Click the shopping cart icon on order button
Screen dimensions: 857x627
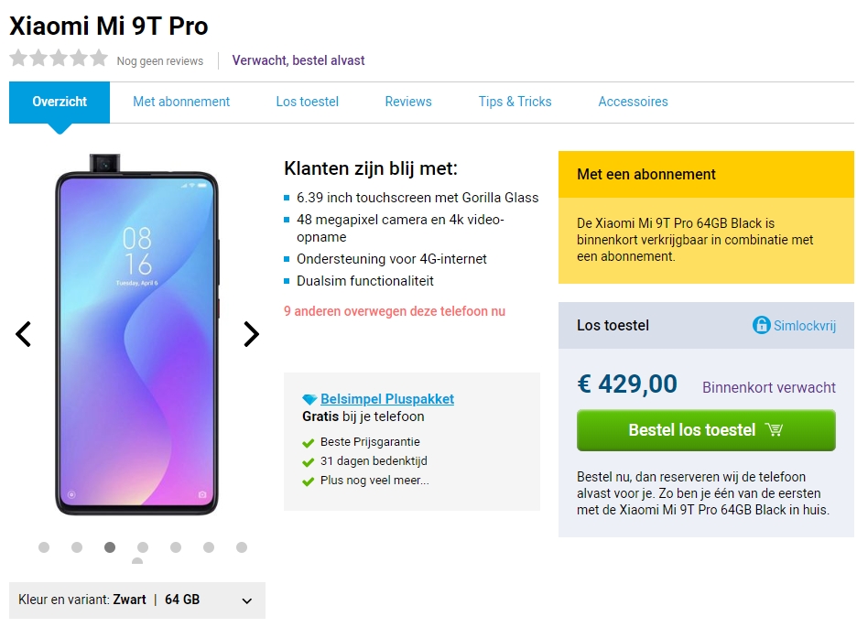pos(774,430)
